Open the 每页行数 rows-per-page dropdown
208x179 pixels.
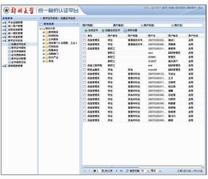pos(148,171)
